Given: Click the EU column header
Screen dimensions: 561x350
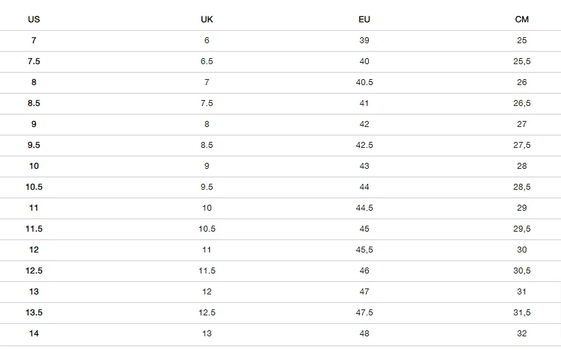Looking at the screenshot, I should pos(364,20).
